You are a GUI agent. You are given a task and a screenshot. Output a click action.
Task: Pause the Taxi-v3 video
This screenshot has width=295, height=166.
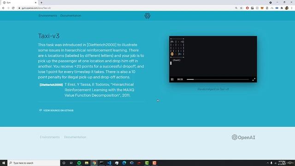click(172, 79)
